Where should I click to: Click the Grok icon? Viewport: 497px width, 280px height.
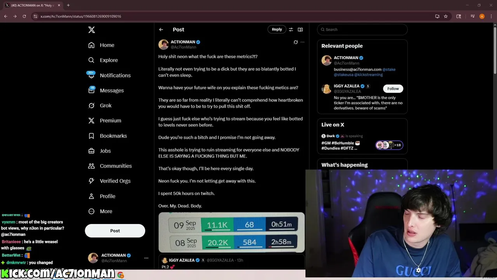click(x=91, y=105)
